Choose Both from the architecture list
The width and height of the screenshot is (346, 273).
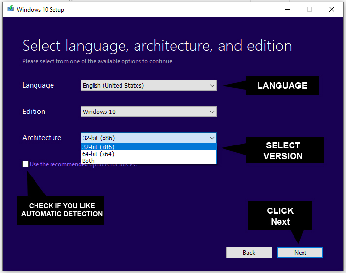(149, 161)
